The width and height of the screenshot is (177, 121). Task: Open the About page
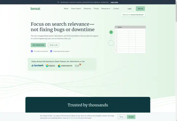point(66,9)
